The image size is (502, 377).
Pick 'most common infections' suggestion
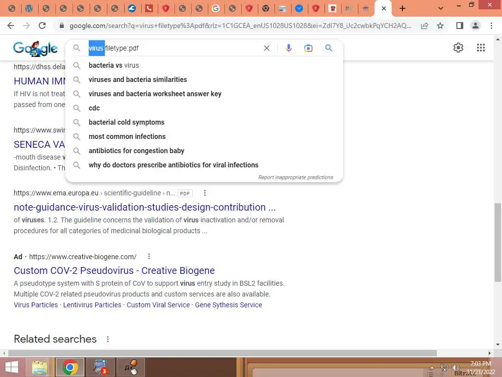(204, 136)
